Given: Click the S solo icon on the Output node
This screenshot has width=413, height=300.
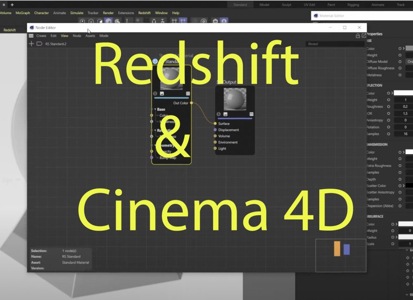Looking at the screenshot, I should [x=218, y=113].
